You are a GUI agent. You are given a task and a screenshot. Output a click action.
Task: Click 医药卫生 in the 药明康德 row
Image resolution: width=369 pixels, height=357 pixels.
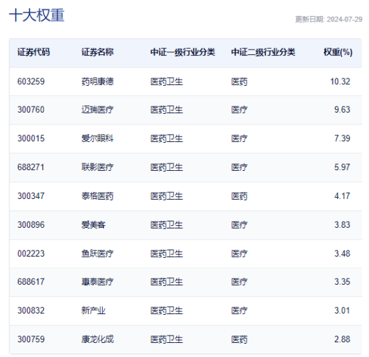(166, 82)
